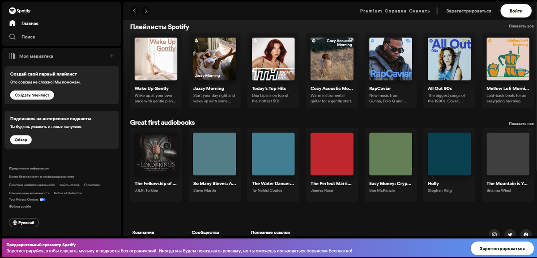
Task: Click the Brianna Wiest author text
Action: click(499, 190)
